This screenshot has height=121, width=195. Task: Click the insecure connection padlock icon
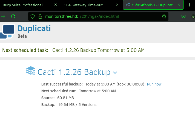[x=40, y=16]
